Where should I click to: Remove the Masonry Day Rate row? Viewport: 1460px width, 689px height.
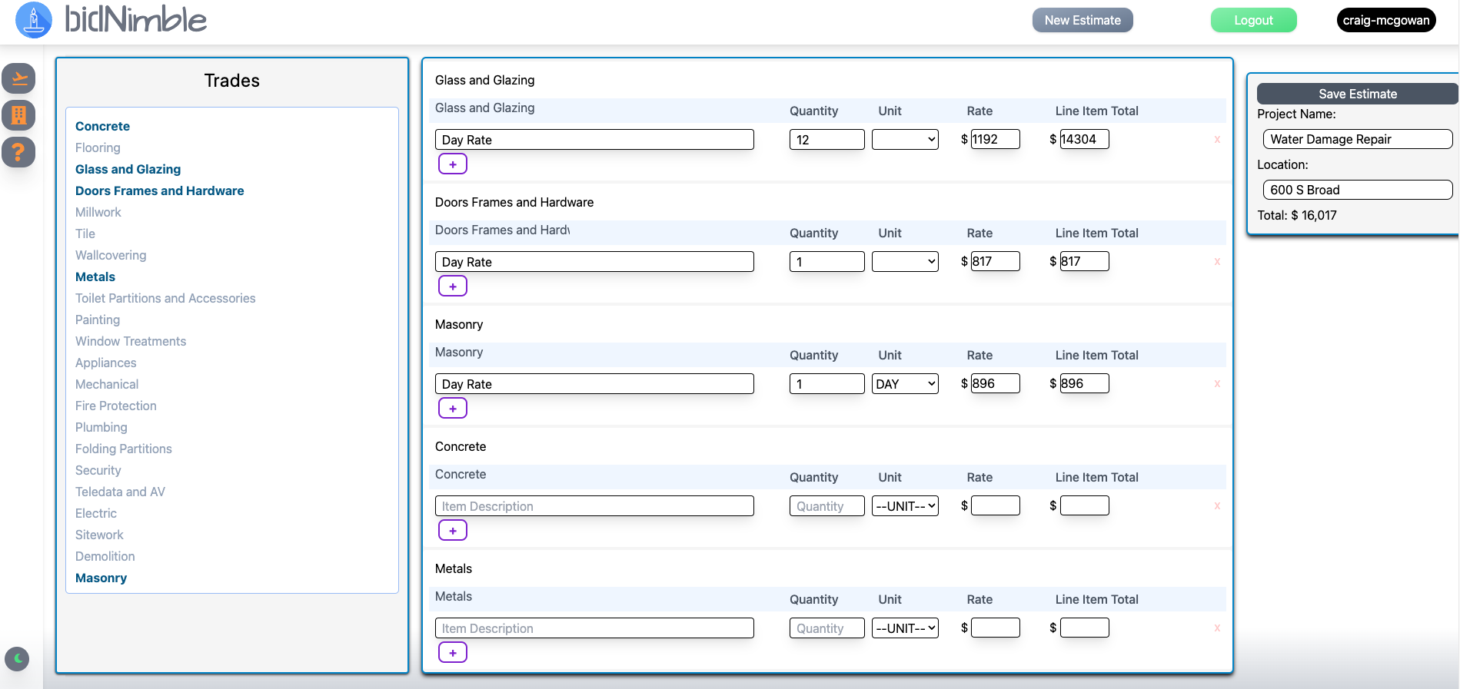coord(1217,384)
